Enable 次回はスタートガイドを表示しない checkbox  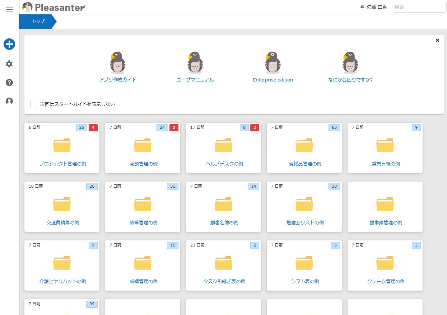tap(34, 104)
